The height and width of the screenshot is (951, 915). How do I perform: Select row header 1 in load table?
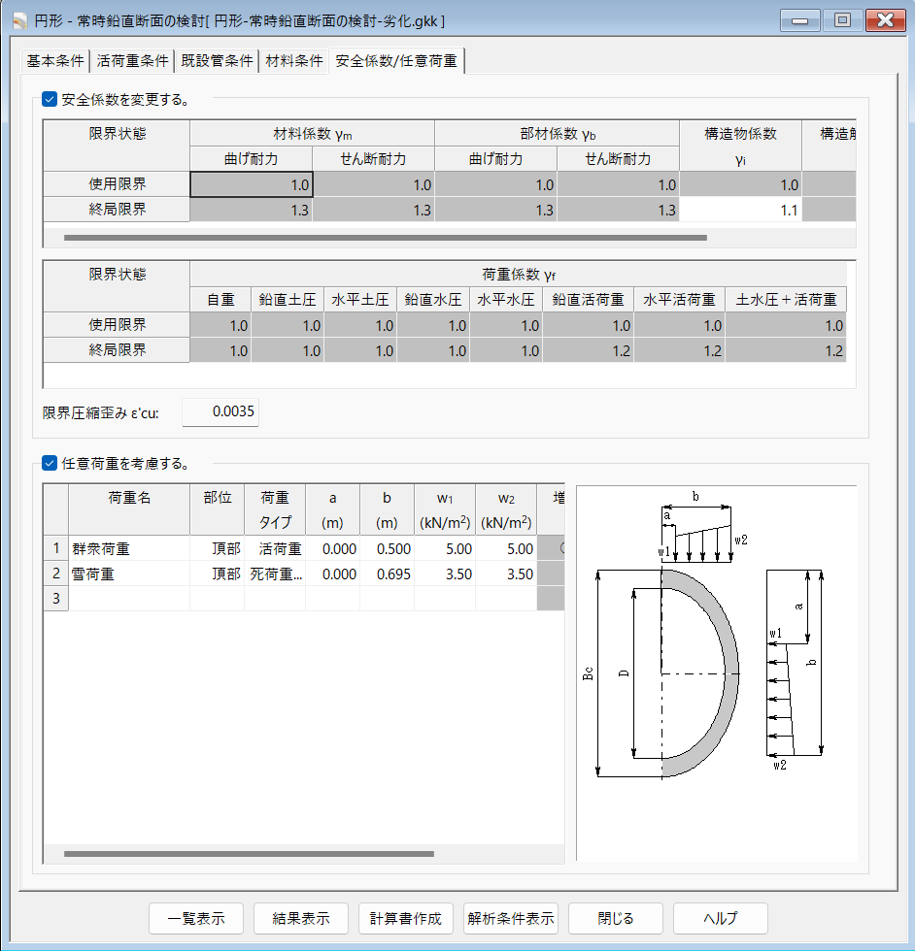pos(56,548)
